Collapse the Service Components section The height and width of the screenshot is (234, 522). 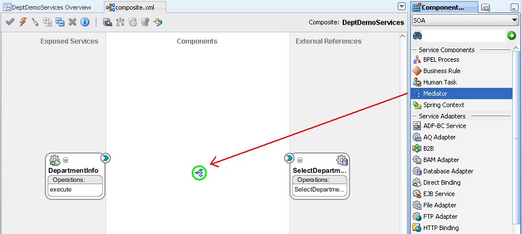point(415,50)
